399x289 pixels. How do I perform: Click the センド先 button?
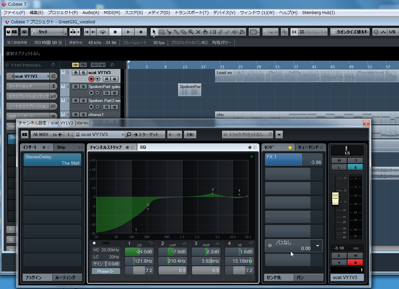click(279, 278)
